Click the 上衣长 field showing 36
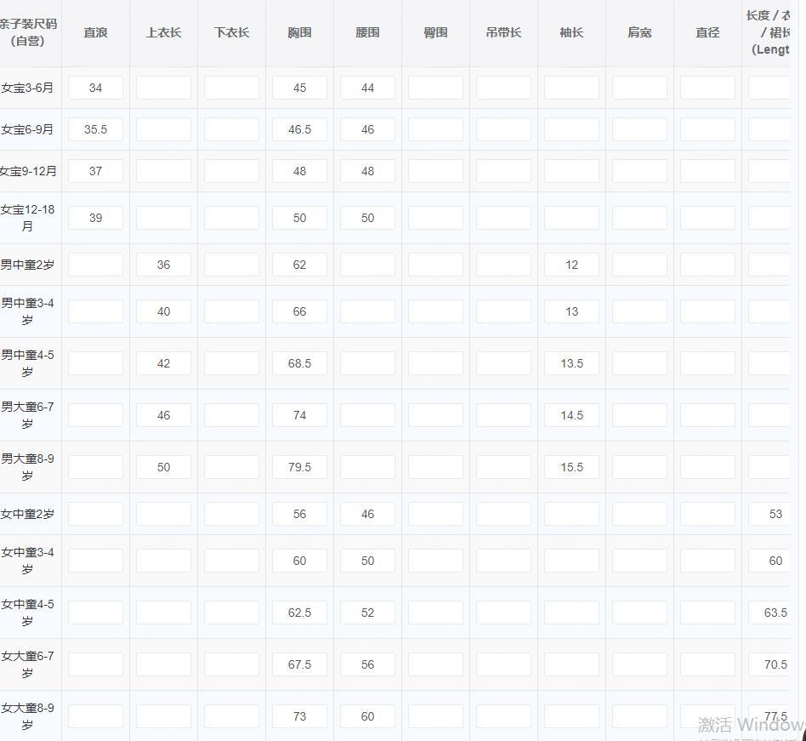Viewport: 806px width, 741px height. click(x=163, y=265)
